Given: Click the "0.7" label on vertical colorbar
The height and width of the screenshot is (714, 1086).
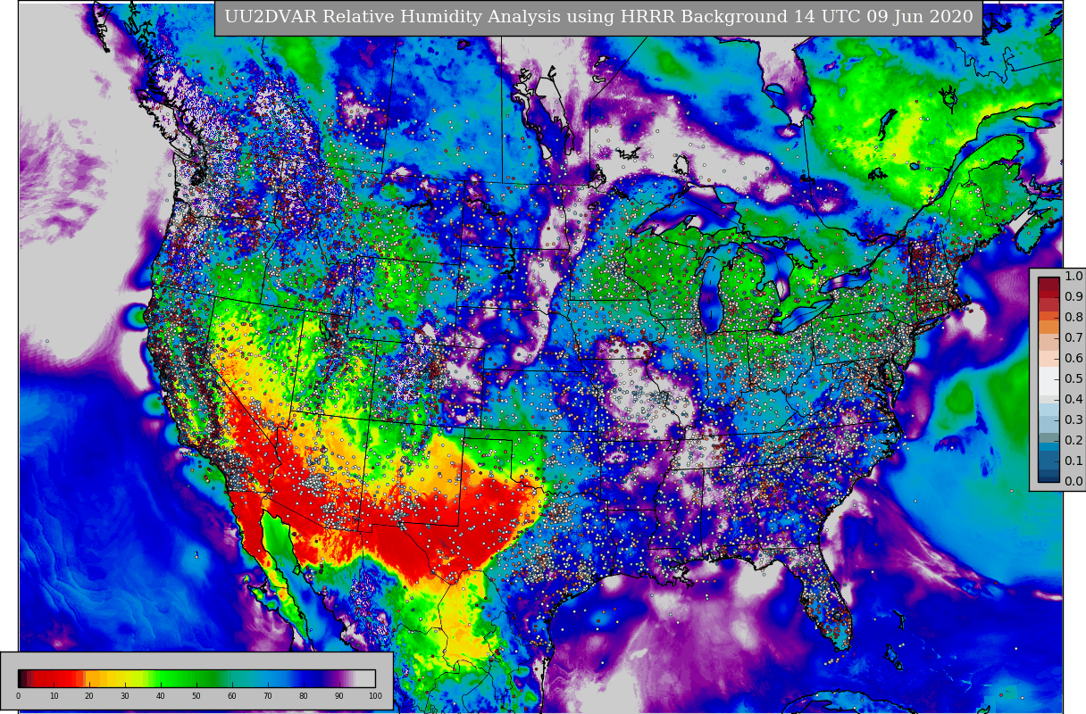Looking at the screenshot, I should point(1073,338).
